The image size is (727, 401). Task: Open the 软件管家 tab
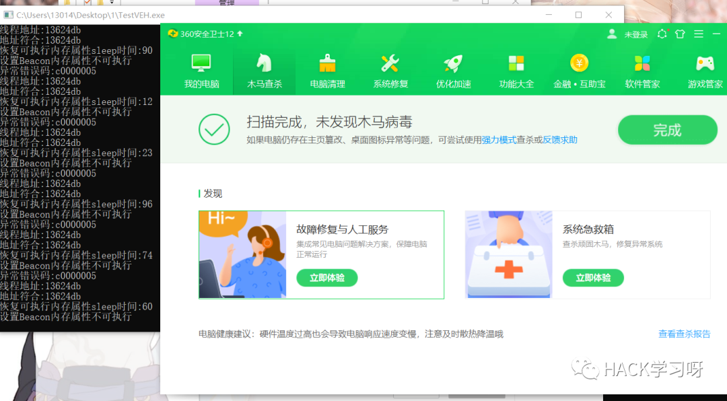pyautogui.click(x=642, y=71)
